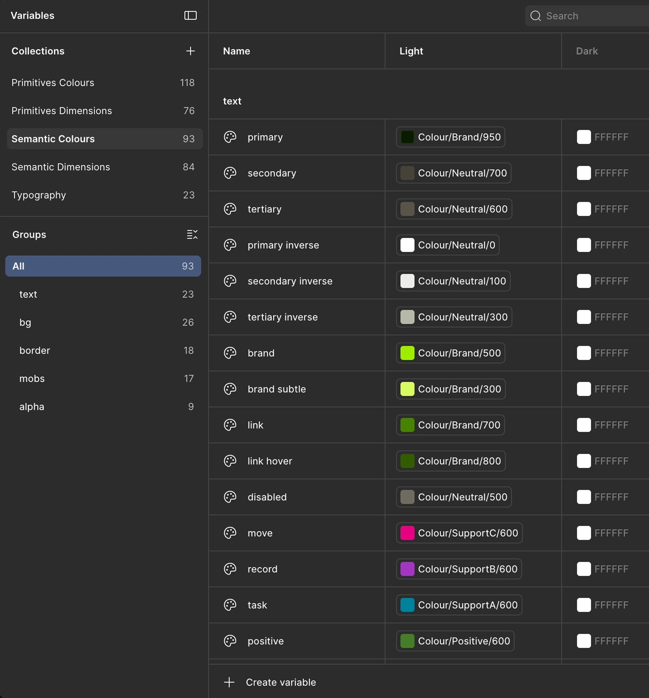Click the Colour/SupportC/600 pink swatch
This screenshot has height=698, width=649.
click(407, 533)
